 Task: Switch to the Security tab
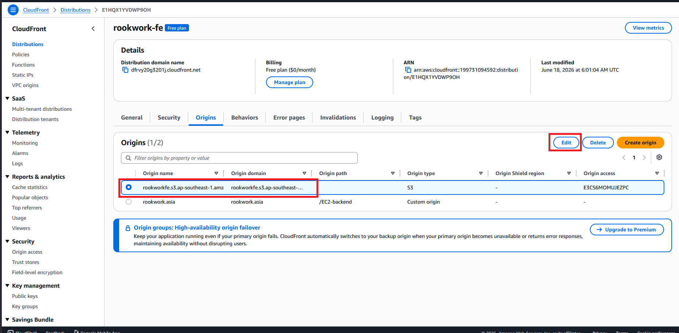tap(169, 118)
